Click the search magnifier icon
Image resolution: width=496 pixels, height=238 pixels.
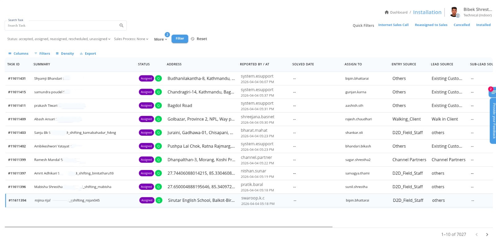tap(121, 25)
